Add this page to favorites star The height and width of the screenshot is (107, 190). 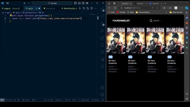tap(158, 8)
